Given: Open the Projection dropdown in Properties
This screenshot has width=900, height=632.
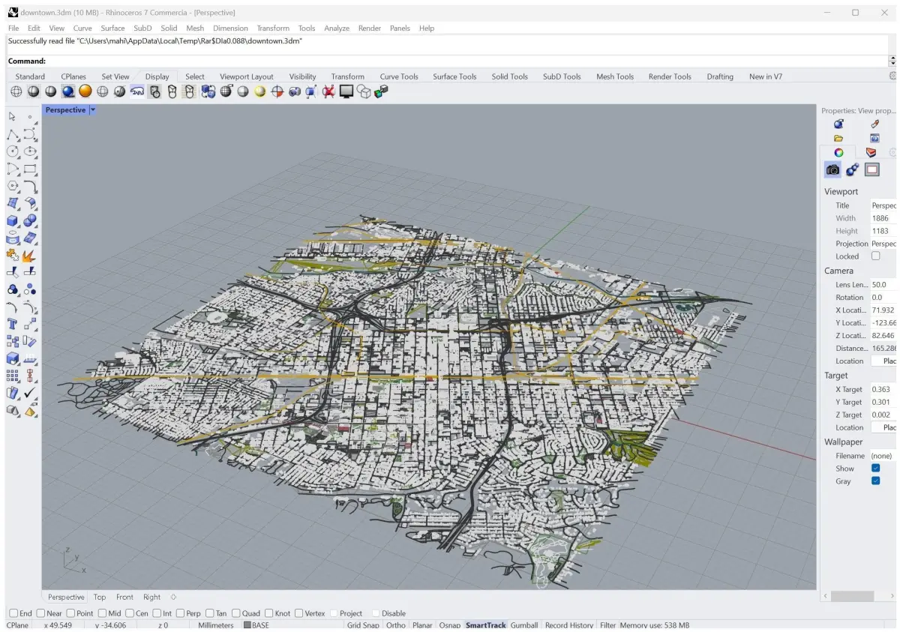Looking at the screenshot, I should [x=883, y=244].
